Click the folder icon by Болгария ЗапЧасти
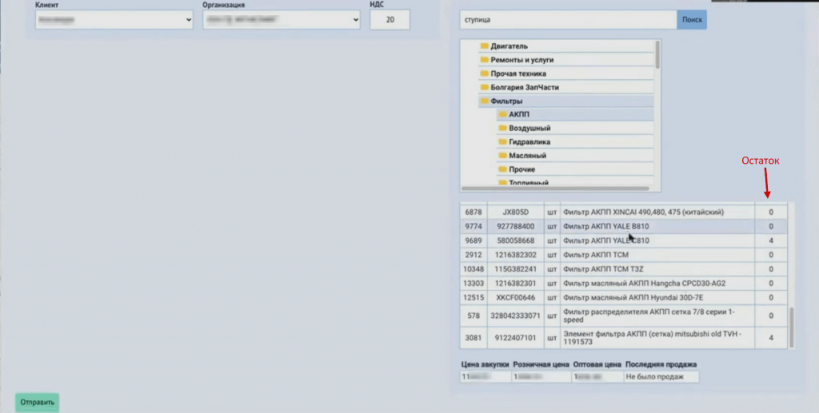Image resolution: width=819 pixels, height=413 pixels. (484, 87)
